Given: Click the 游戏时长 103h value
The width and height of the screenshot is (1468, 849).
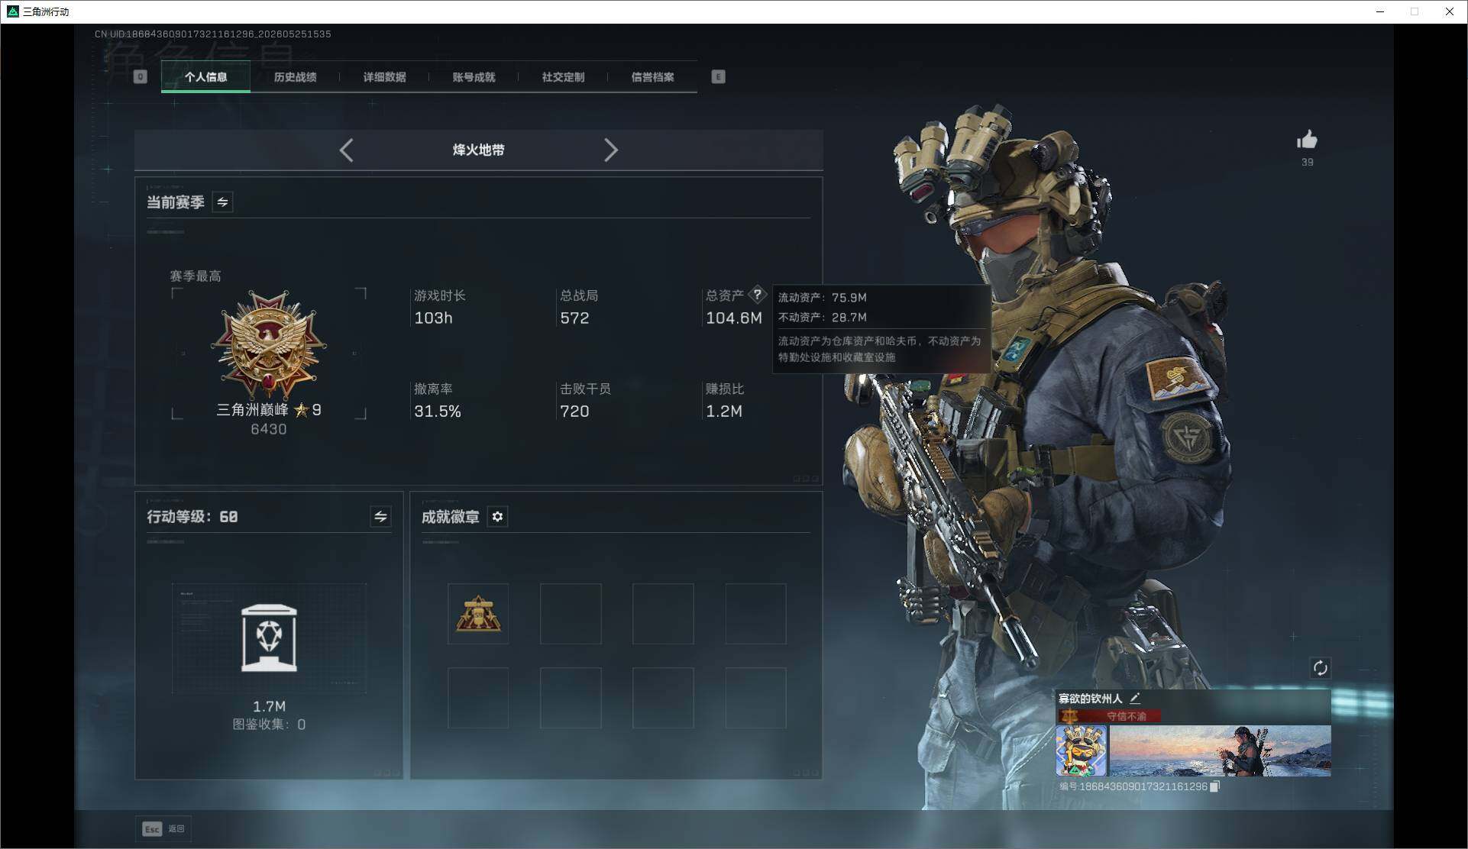Looking at the screenshot, I should pos(433,318).
